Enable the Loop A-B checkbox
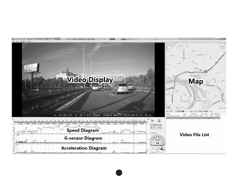This screenshot has width=238, height=179. tap(151, 133)
